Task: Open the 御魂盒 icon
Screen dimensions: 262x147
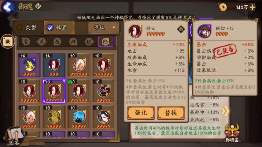Action: (232, 133)
